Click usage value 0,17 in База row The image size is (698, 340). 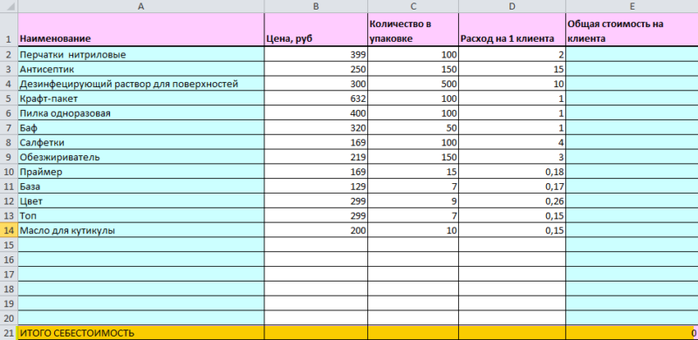(512, 187)
